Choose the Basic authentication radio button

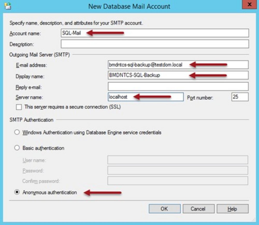pos(17,148)
